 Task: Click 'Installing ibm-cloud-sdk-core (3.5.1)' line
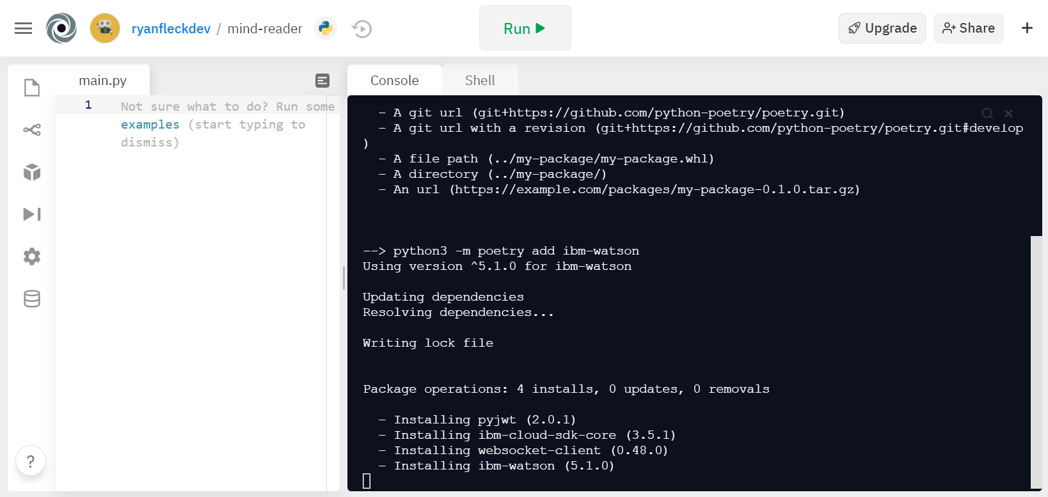point(535,435)
